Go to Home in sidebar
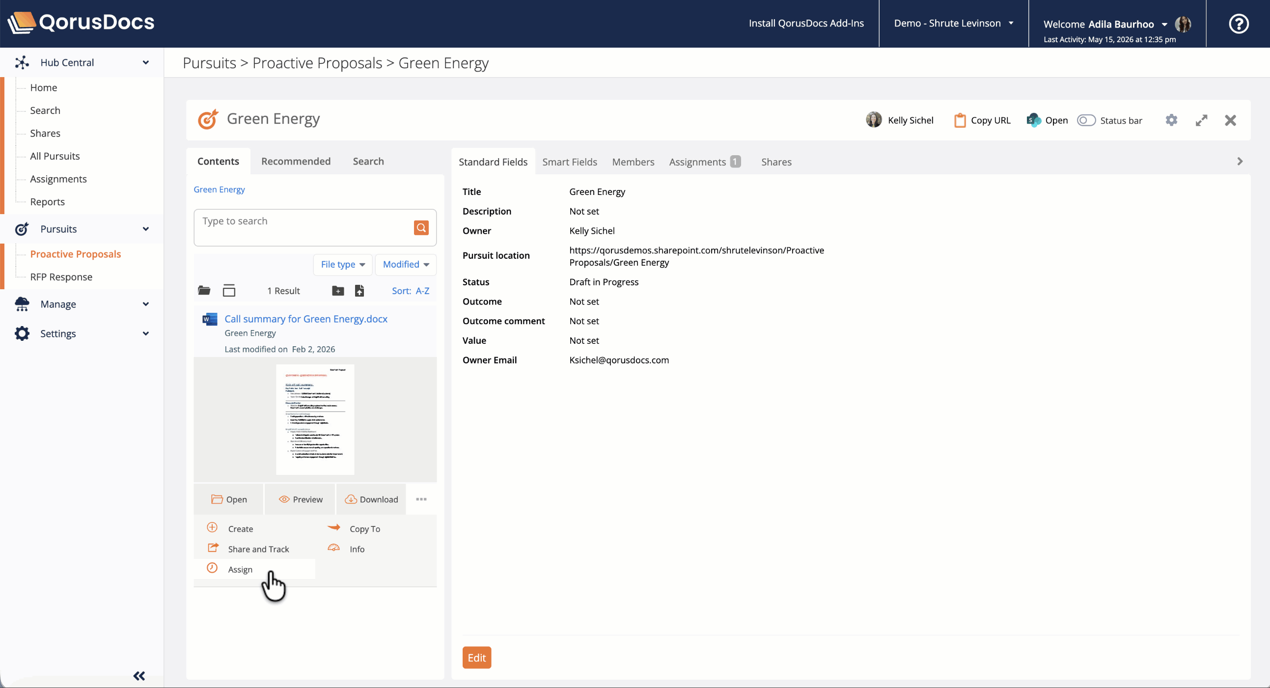The height and width of the screenshot is (688, 1270). (43, 88)
